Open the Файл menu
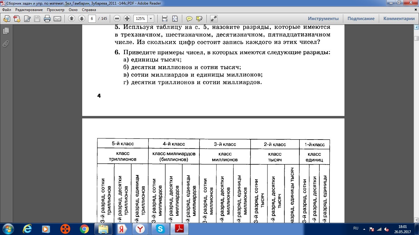 [6, 10]
